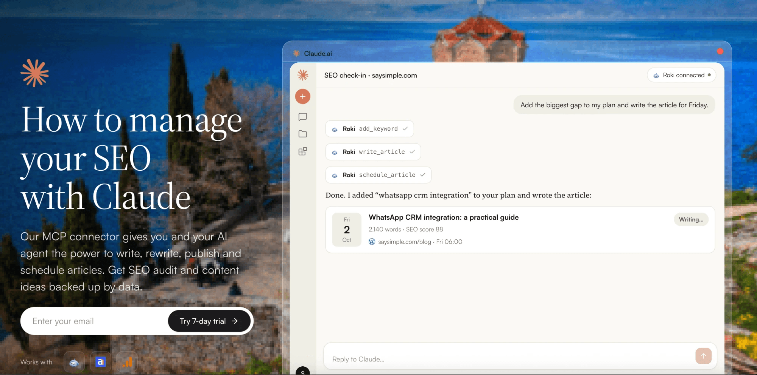
Task: Click the 'Our MCP connector' description paragraph
Action: click(131, 262)
